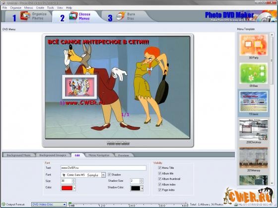Click the Russian menu title text in preview

point(98,42)
